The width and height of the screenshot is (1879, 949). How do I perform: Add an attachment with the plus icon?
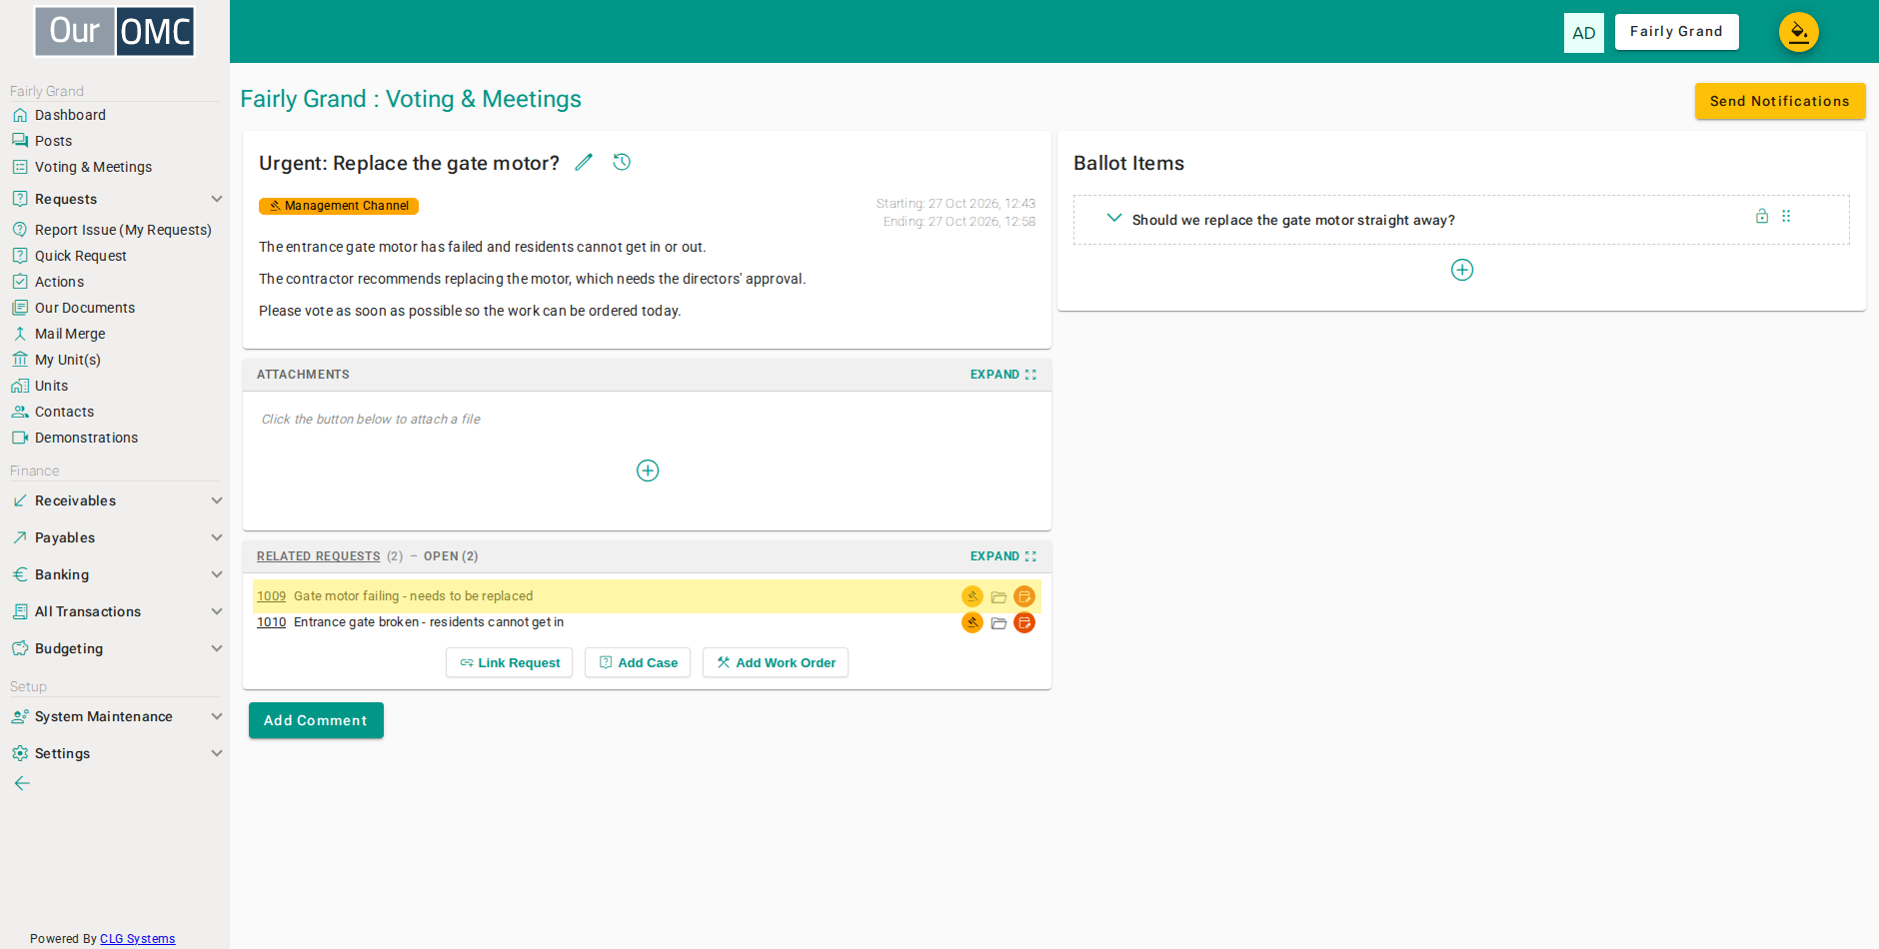click(648, 471)
